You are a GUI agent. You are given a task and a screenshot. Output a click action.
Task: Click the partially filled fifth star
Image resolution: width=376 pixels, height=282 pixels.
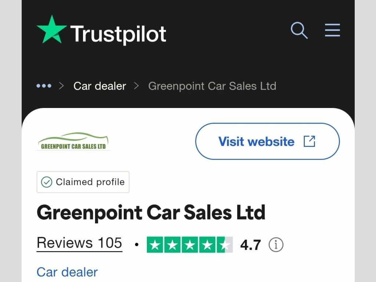tap(225, 245)
